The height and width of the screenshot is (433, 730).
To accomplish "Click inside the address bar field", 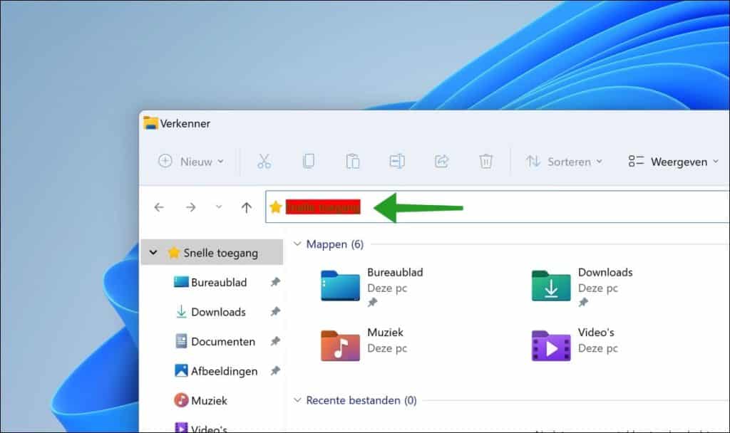I will pos(499,207).
